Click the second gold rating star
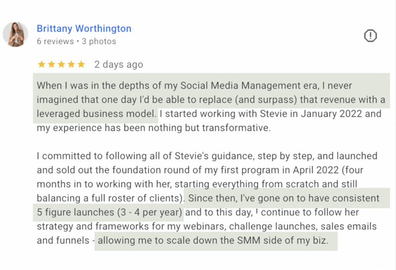This screenshot has height=270, width=396. coord(51,65)
